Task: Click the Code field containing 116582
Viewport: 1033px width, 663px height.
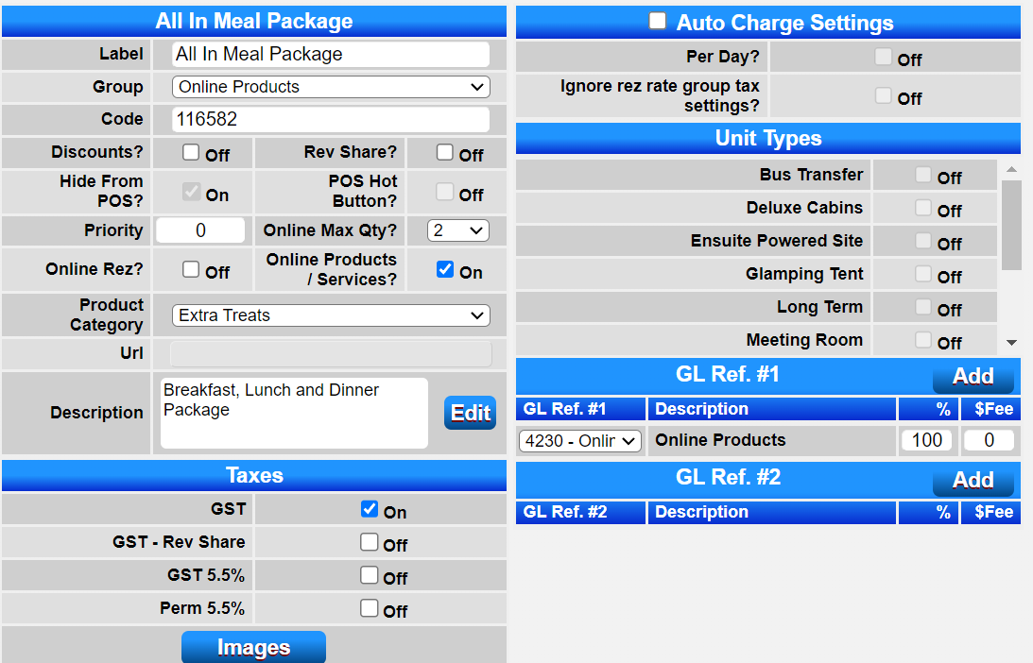Action: [331, 119]
